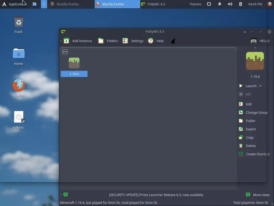Collapse the instance group header
274x206 pixels.
pyautogui.click(x=65, y=52)
